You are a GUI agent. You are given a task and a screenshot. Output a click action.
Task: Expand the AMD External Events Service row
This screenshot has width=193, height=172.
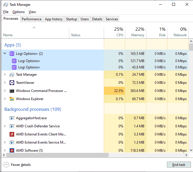pos(5,142)
